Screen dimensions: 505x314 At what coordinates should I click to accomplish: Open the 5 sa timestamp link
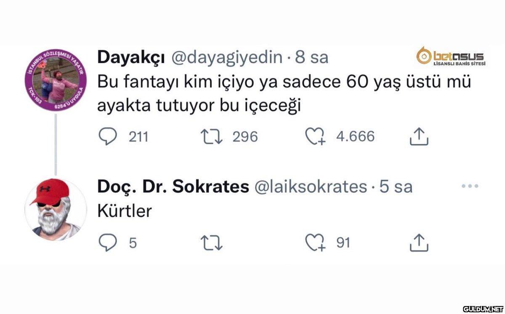[396, 186]
